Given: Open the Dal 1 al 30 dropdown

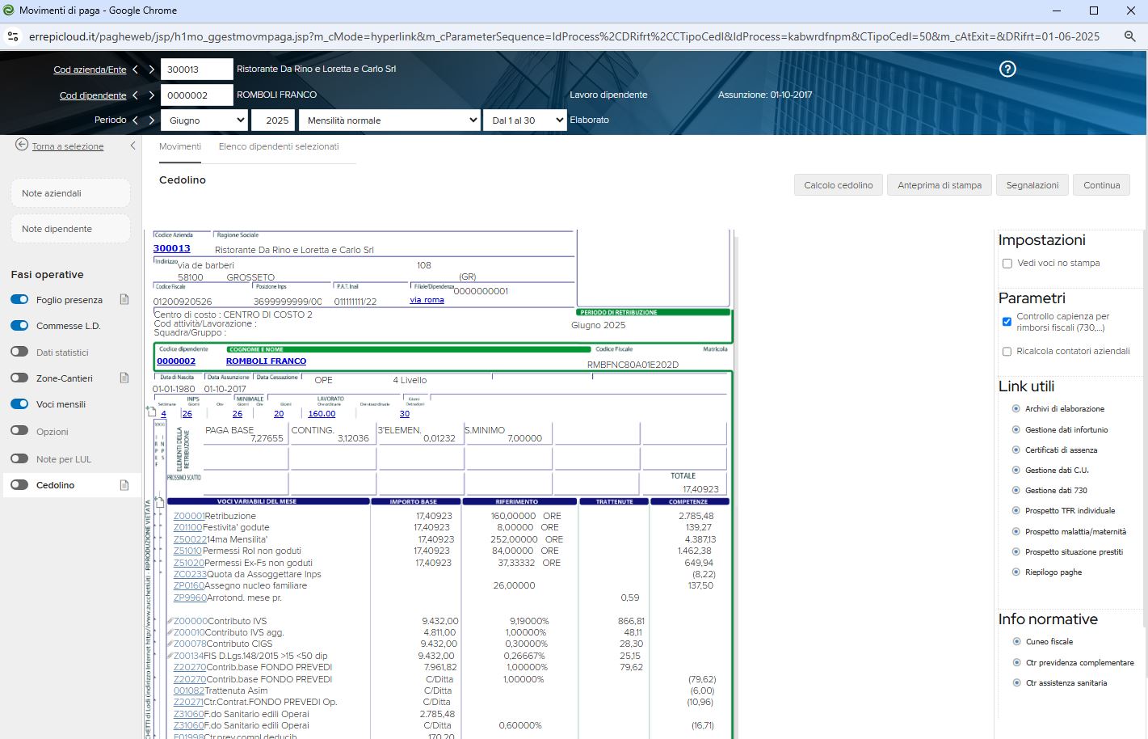Looking at the screenshot, I should point(524,120).
